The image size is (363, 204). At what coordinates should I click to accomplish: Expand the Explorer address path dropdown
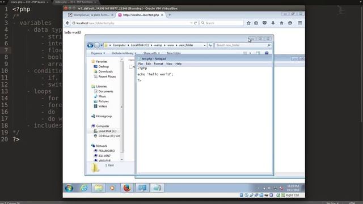pyautogui.click(x=205, y=45)
